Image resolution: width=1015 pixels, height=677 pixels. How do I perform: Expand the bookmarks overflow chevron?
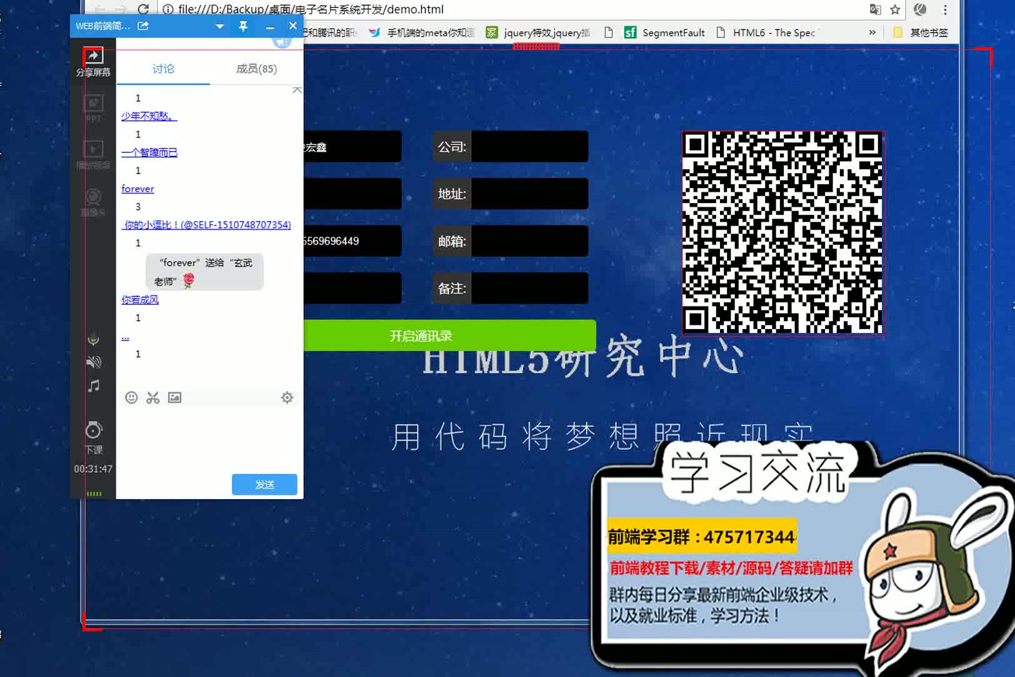[x=872, y=32]
